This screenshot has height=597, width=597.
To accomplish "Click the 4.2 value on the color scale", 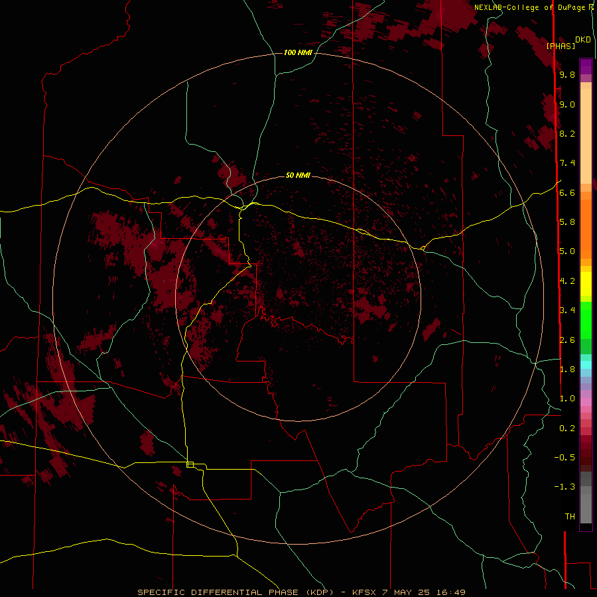I will pos(567,281).
